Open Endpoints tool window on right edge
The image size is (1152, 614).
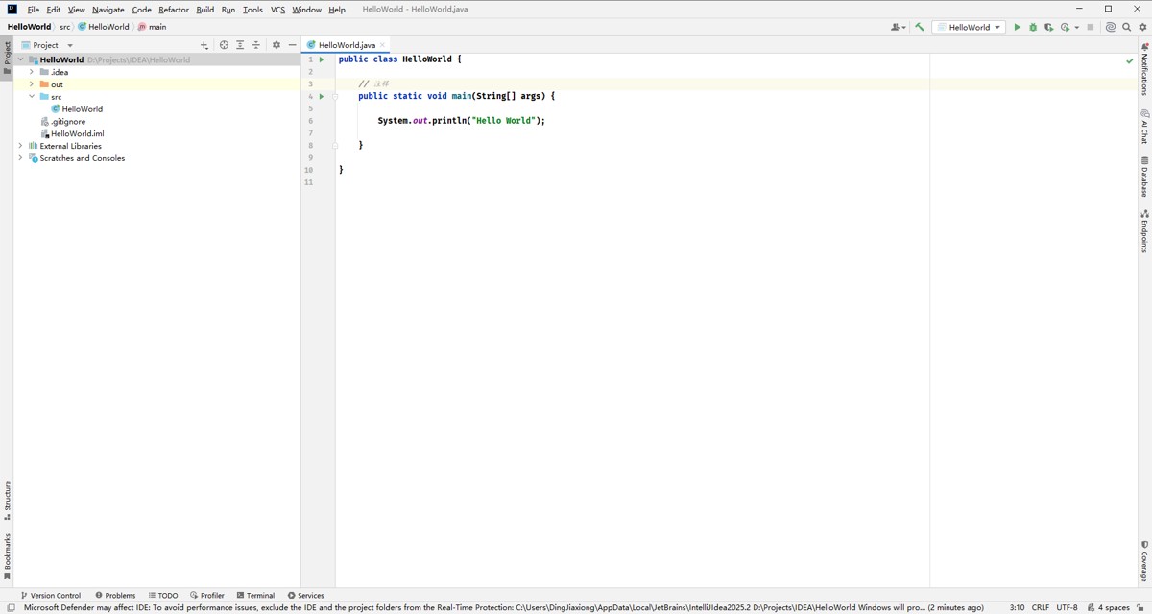[x=1144, y=231]
